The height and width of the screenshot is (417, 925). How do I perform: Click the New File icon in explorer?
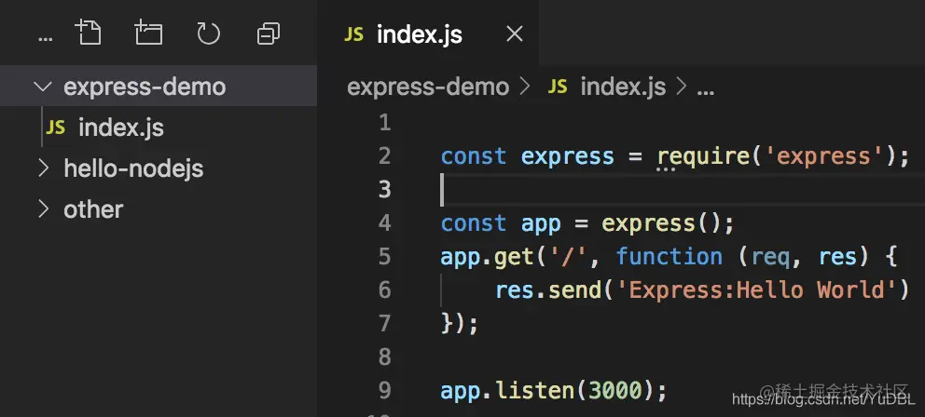89,33
